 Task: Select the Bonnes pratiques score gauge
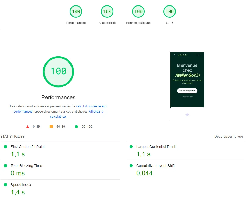138,11
